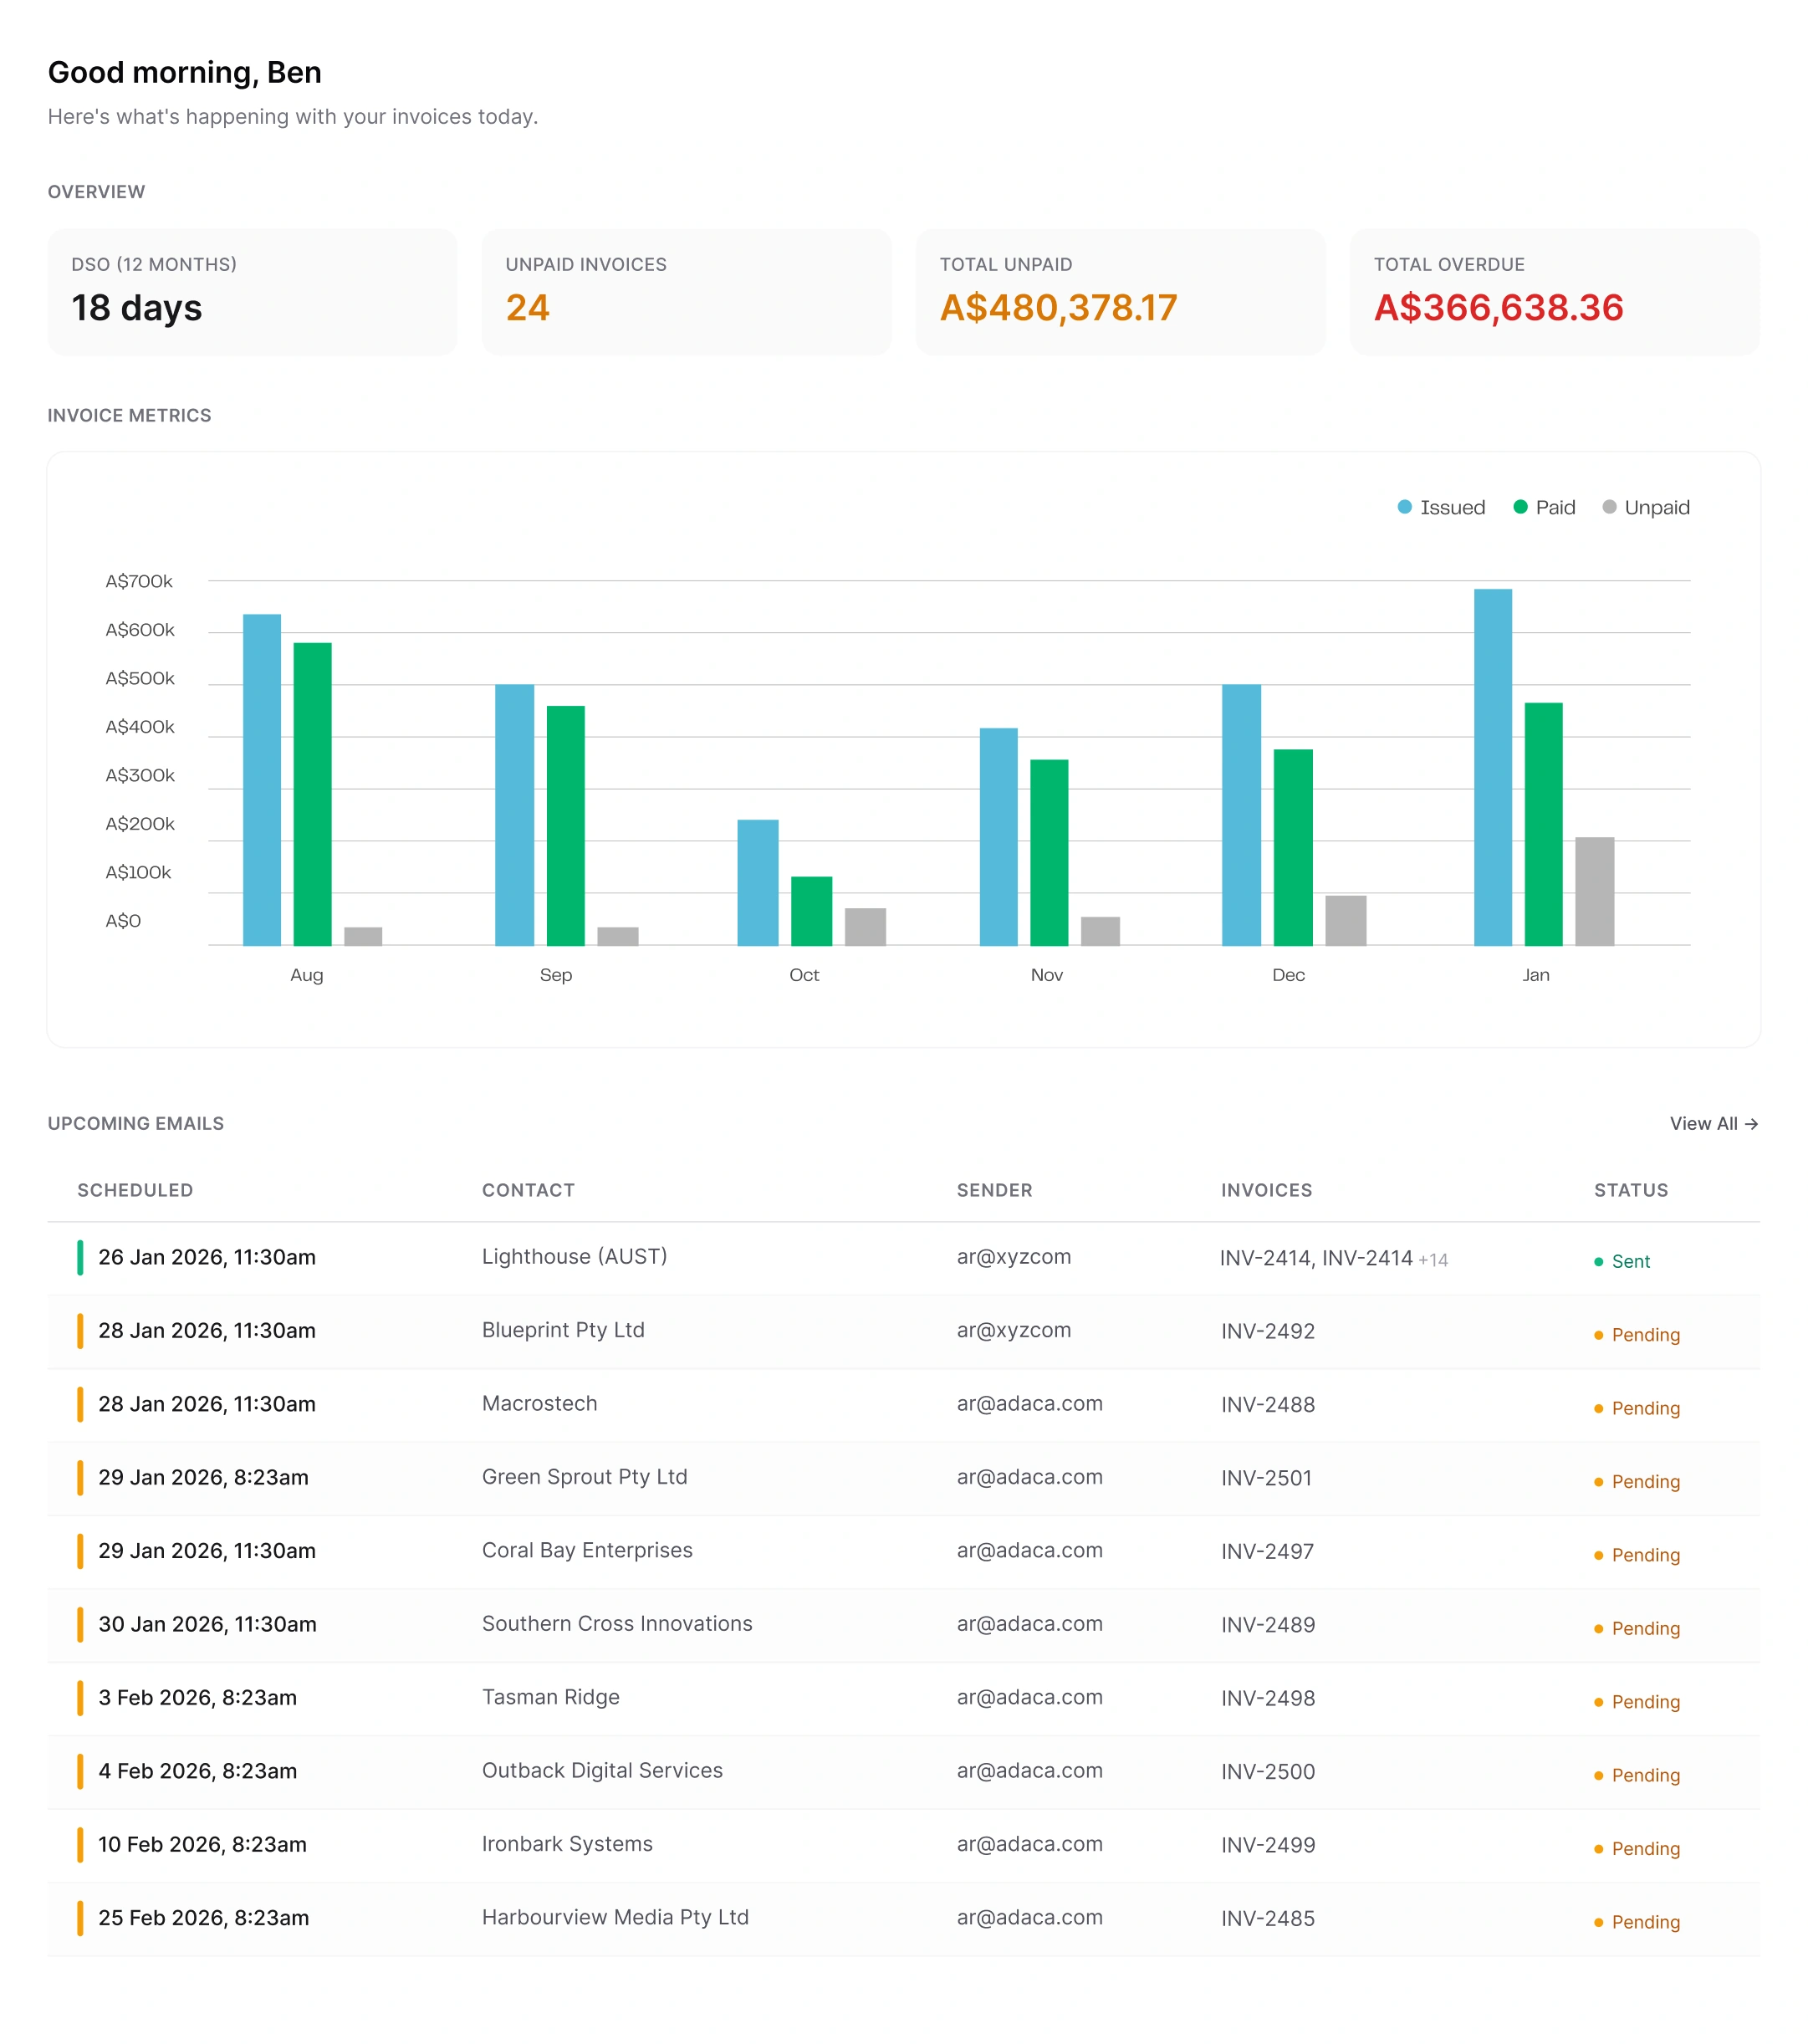Viewport: 1808px width, 2044px height.
Task: Click Pending status for Ironbark Systems
Action: (x=1645, y=1849)
